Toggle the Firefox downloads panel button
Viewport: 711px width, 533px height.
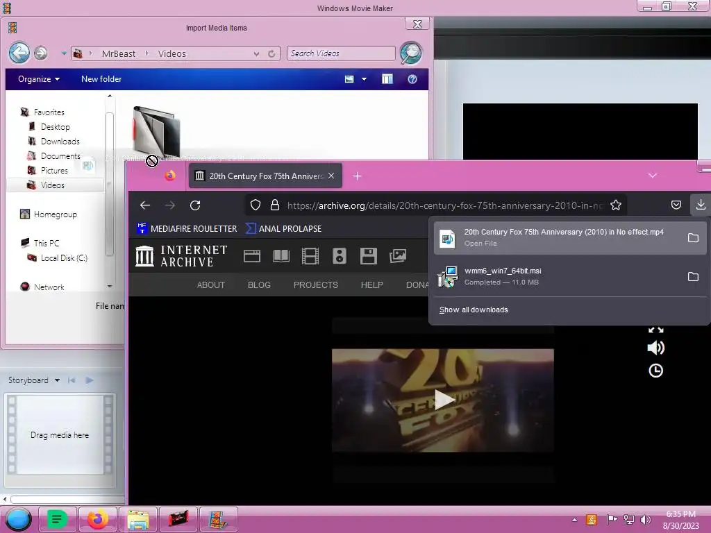pyautogui.click(x=701, y=205)
